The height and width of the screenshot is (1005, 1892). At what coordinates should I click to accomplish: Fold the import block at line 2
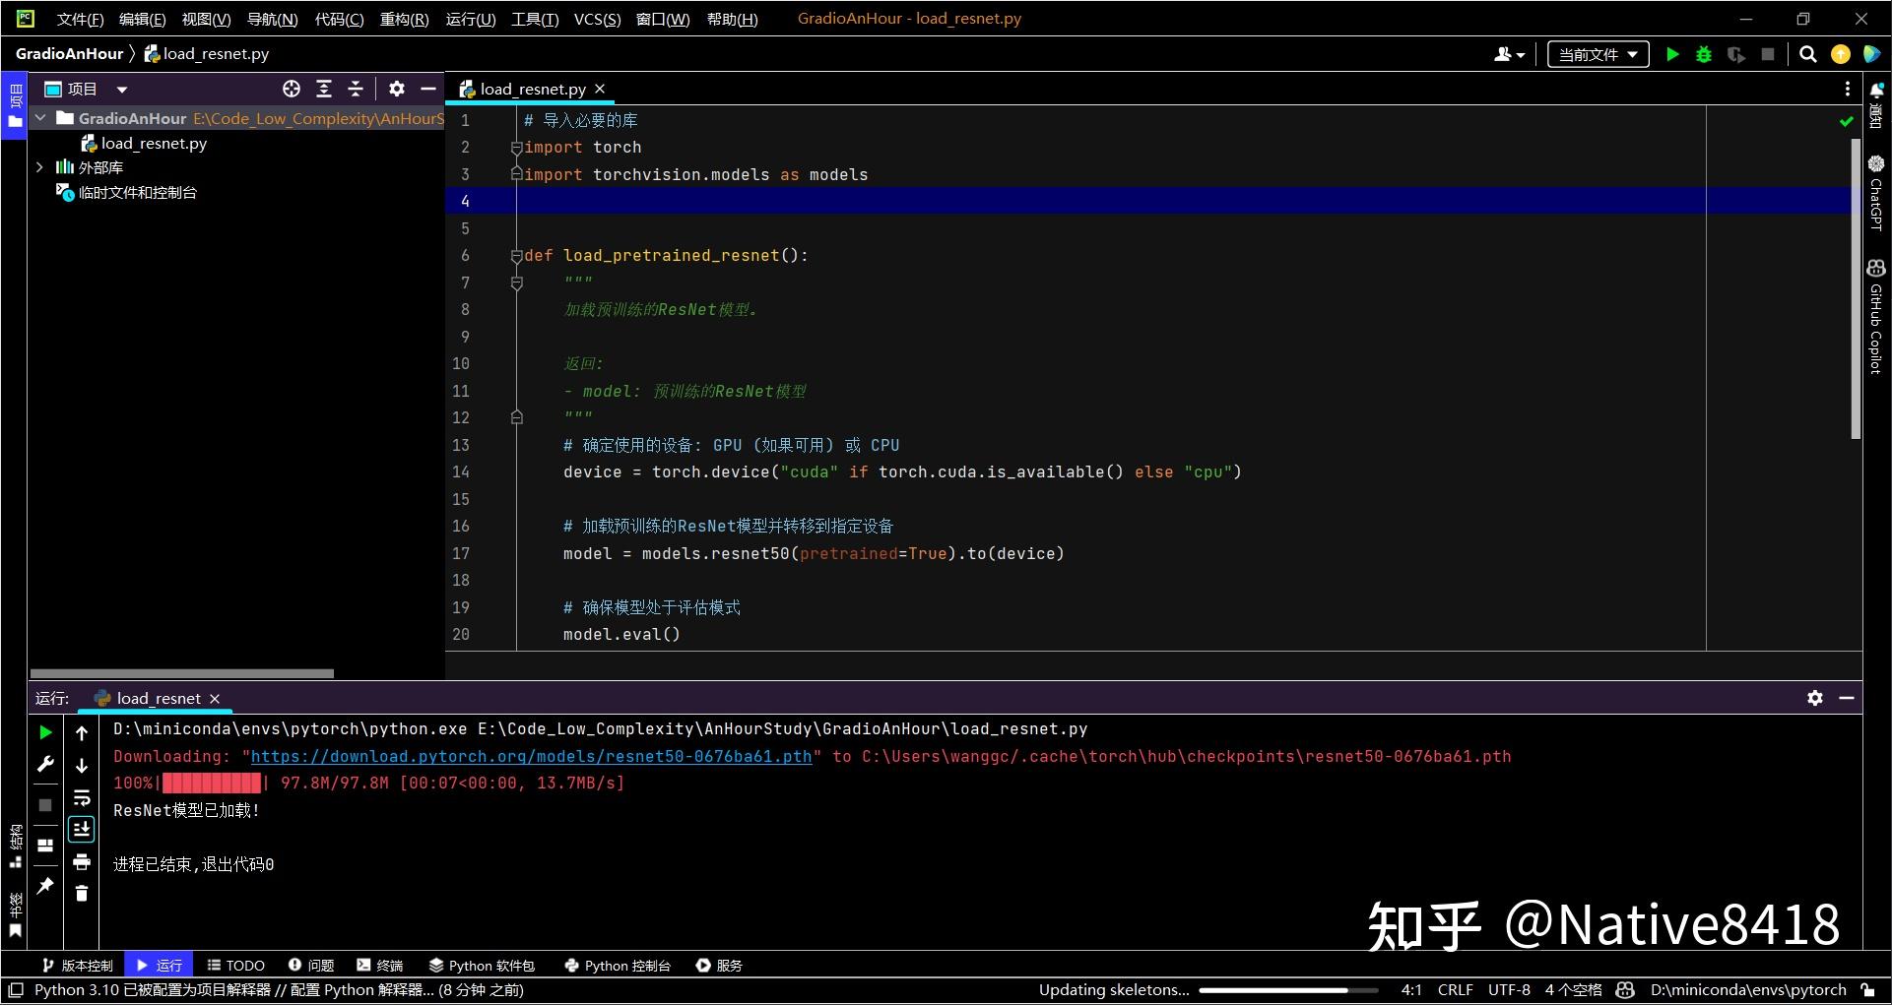tap(516, 148)
